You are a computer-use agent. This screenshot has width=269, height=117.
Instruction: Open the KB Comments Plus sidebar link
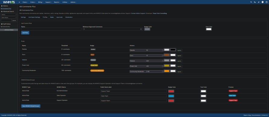(6, 8)
